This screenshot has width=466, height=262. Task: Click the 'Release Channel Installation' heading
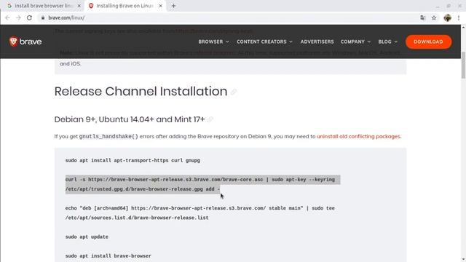(x=141, y=92)
